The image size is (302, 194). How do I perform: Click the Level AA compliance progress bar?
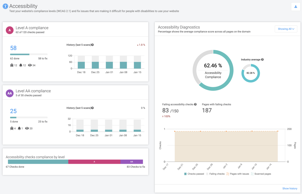[x=29, y=117]
